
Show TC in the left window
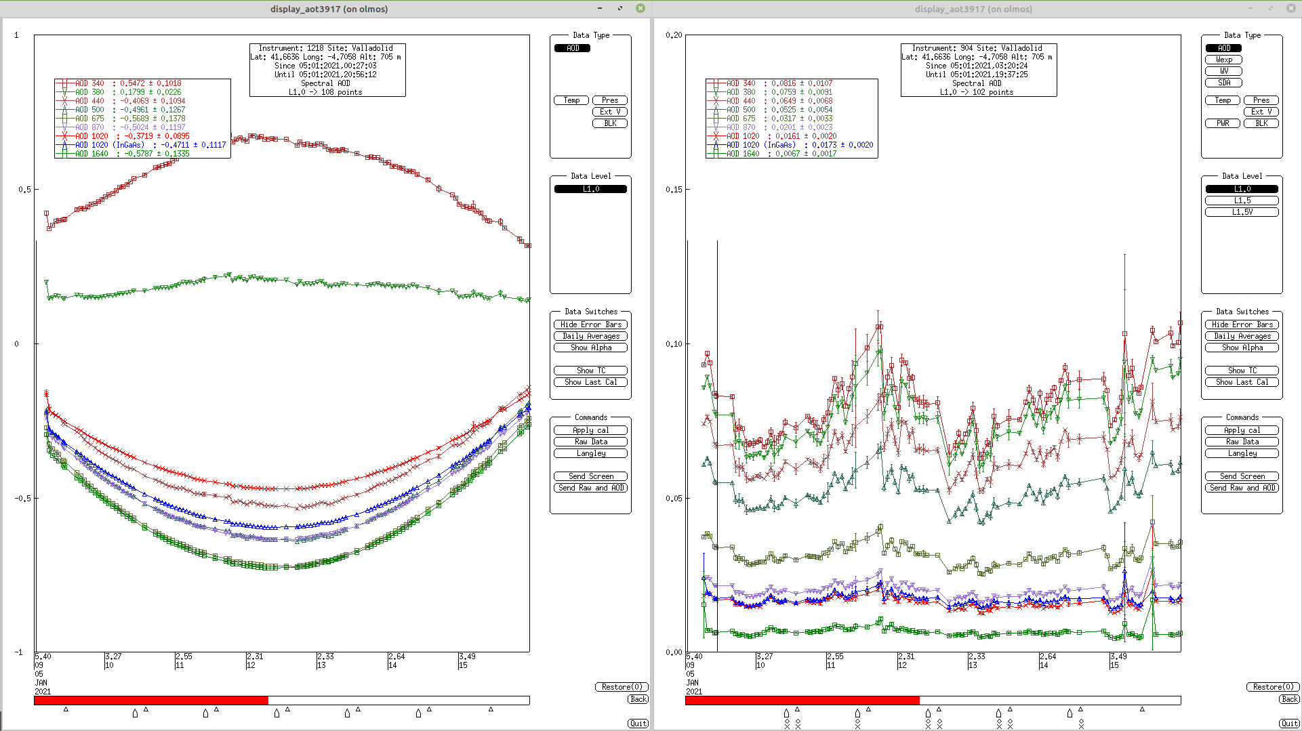click(590, 371)
